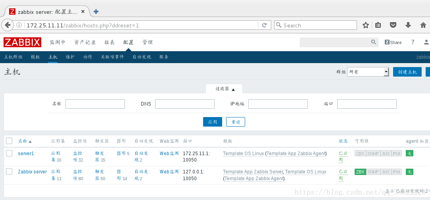
Task: Click the agent encryption badge for Zabbix server
Action: pyautogui.click(x=409, y=172)
